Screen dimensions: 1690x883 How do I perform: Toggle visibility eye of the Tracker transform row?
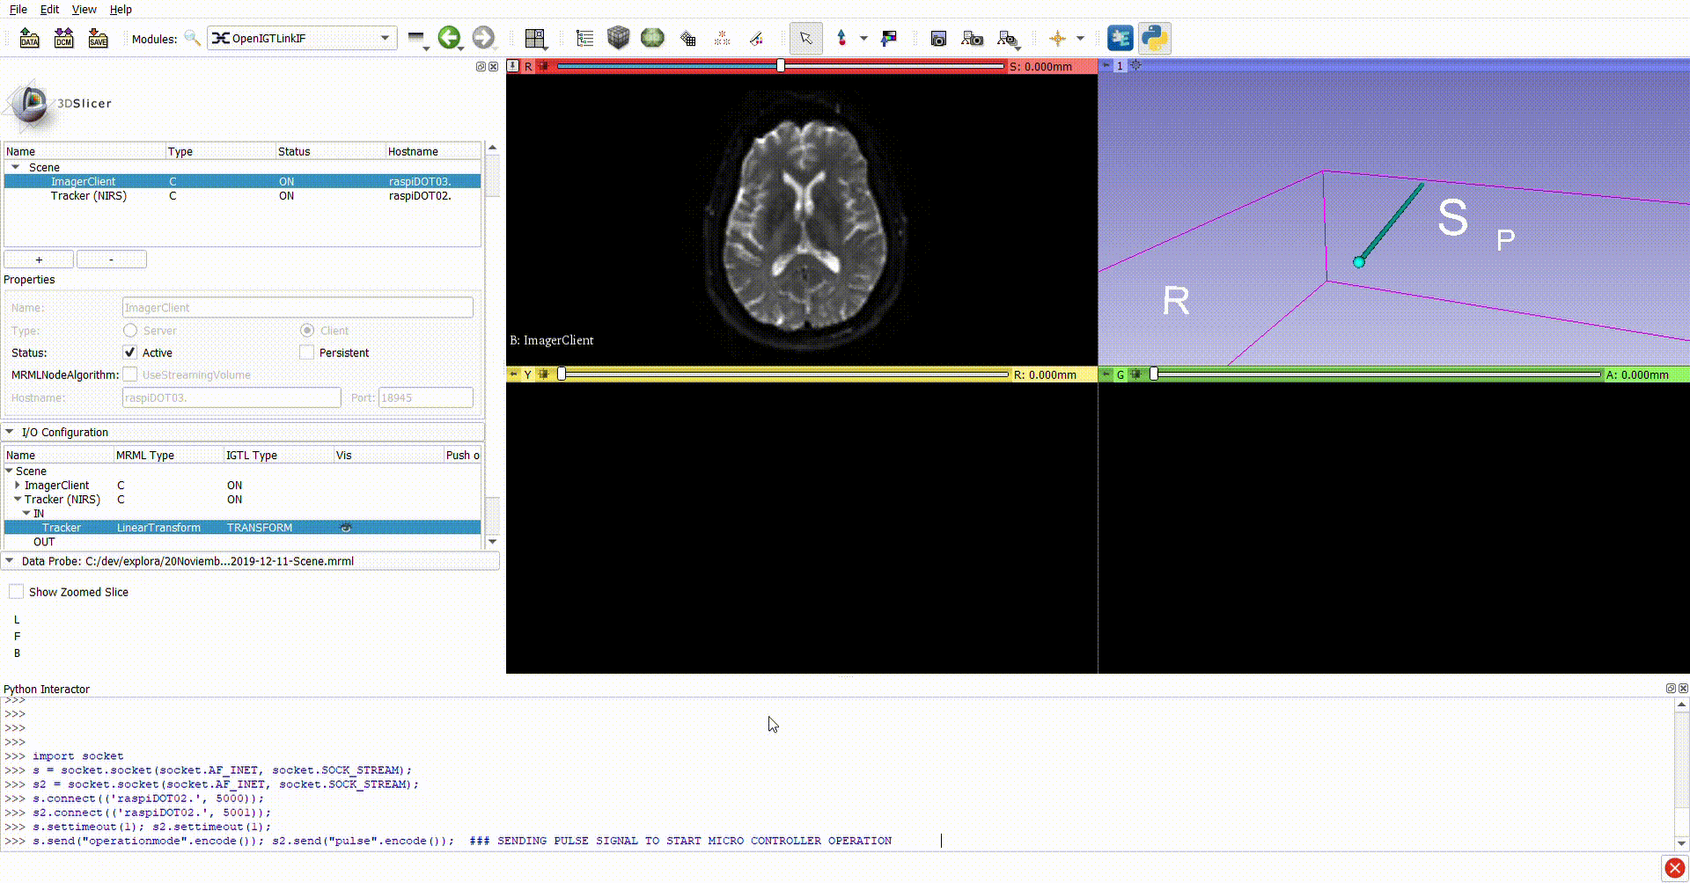click(346, 528)
